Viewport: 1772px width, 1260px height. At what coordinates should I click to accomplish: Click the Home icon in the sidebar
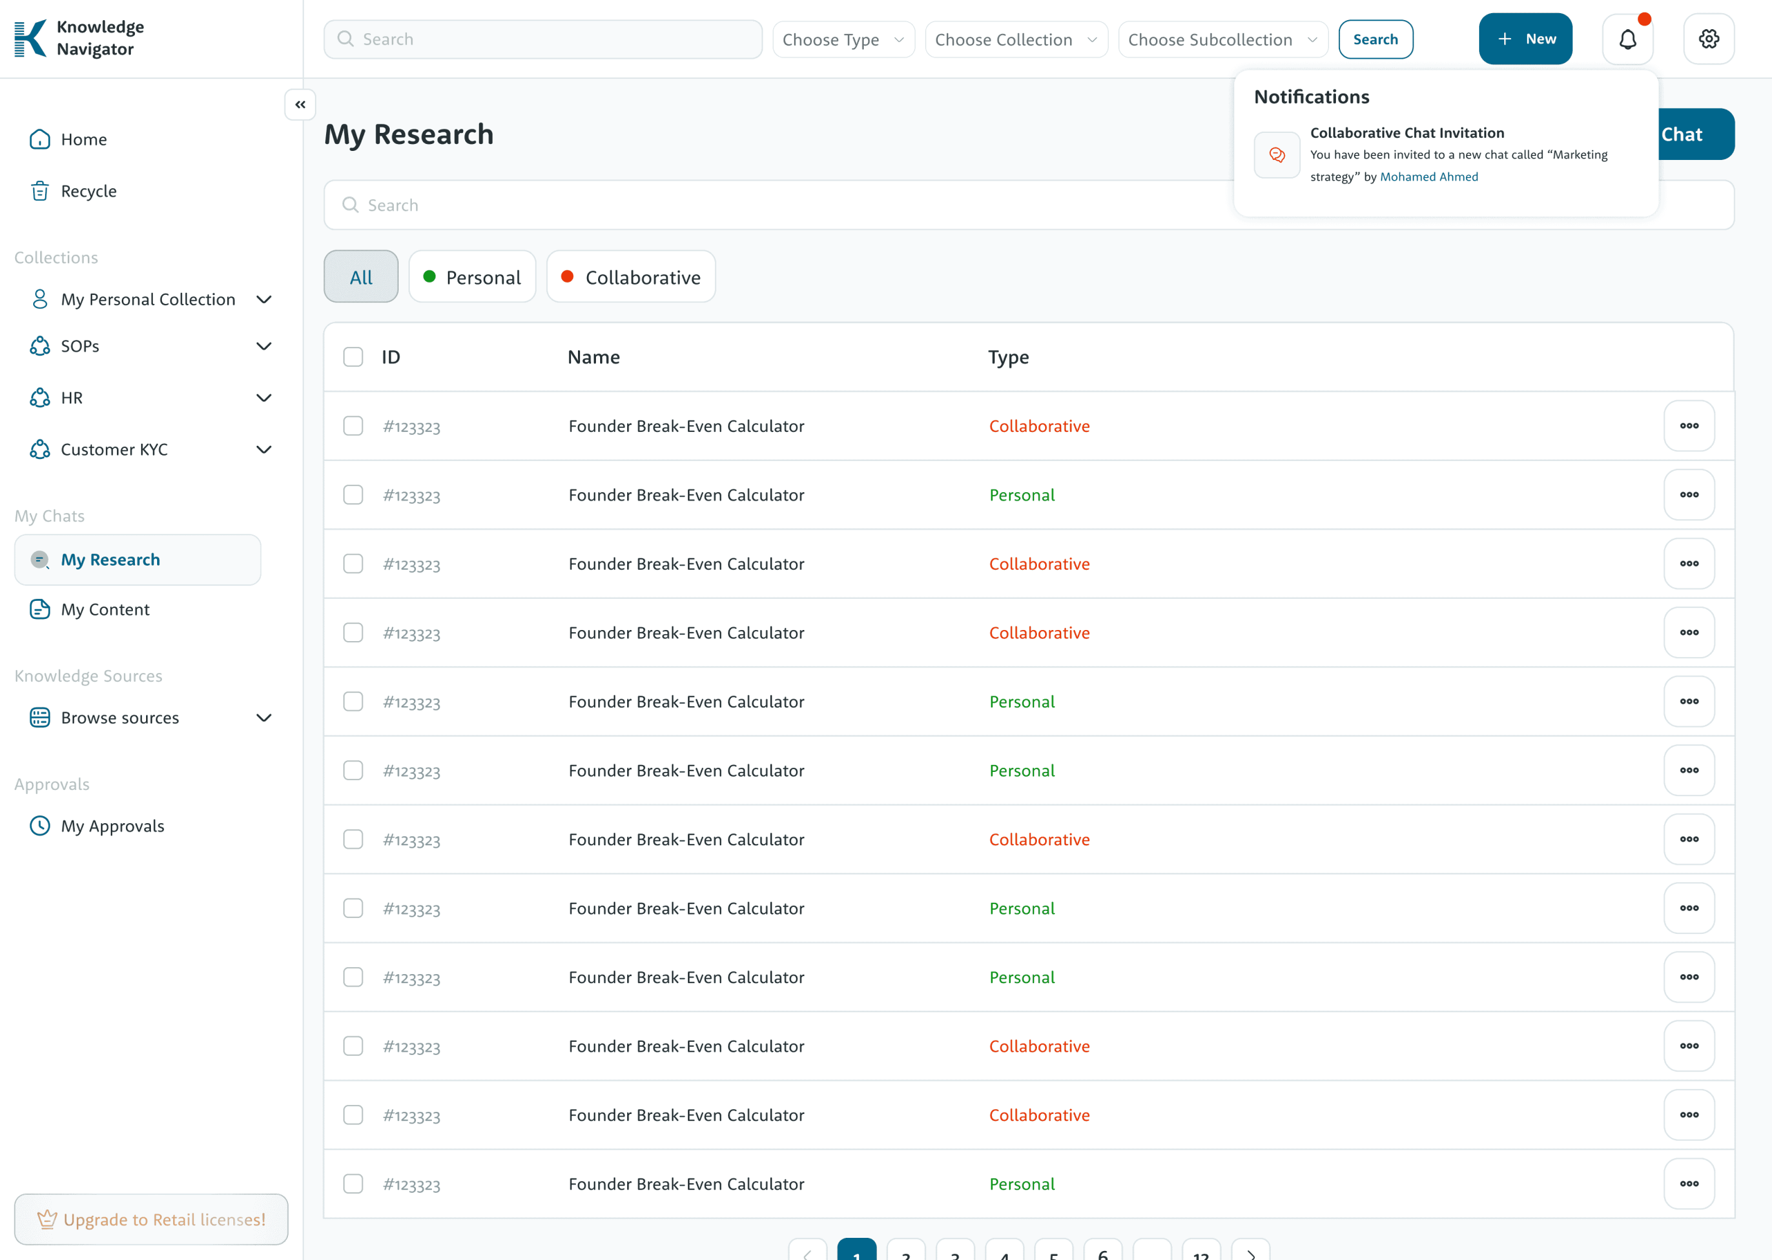click(x=39, y=140)
